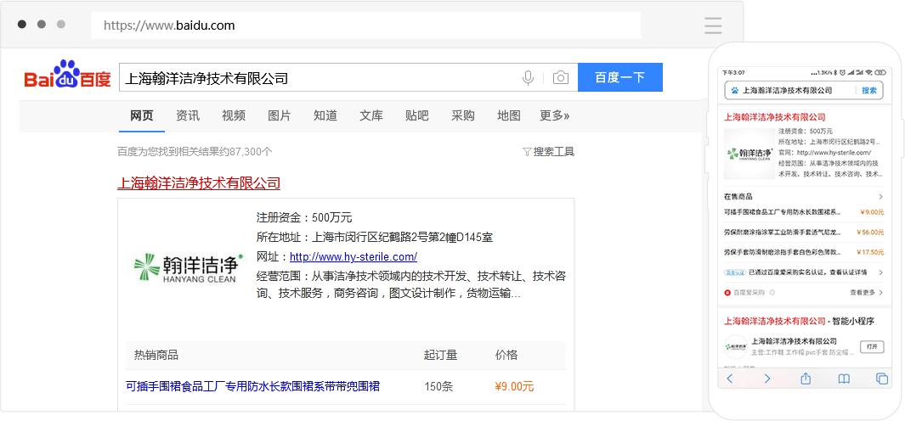Click the Baidu search input field
Screen dimensions: 905x421
(x=319, y=78)
